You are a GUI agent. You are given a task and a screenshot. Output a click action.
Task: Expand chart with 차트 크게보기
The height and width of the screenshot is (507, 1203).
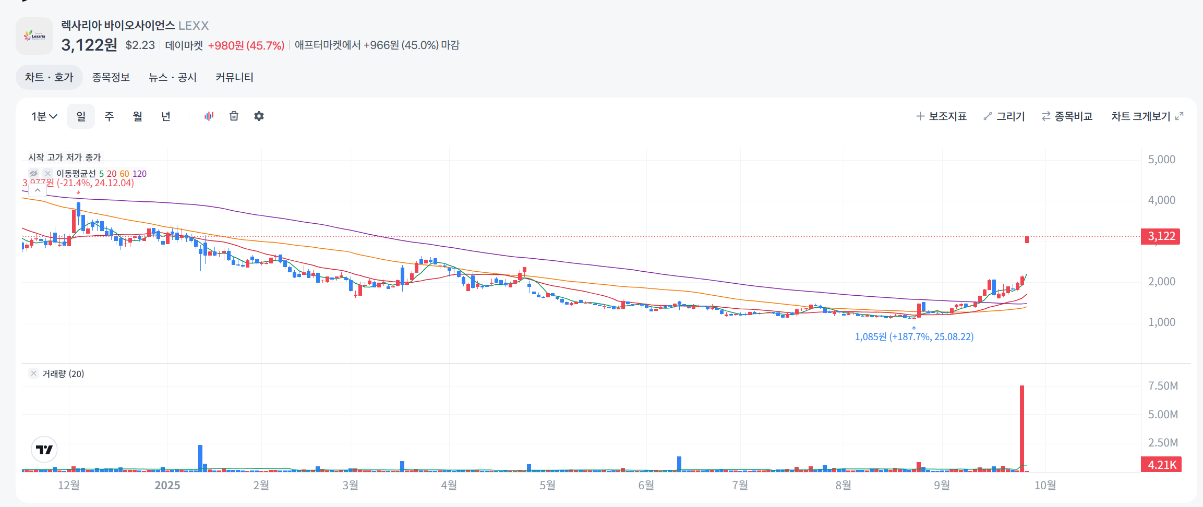point(1147,116)
